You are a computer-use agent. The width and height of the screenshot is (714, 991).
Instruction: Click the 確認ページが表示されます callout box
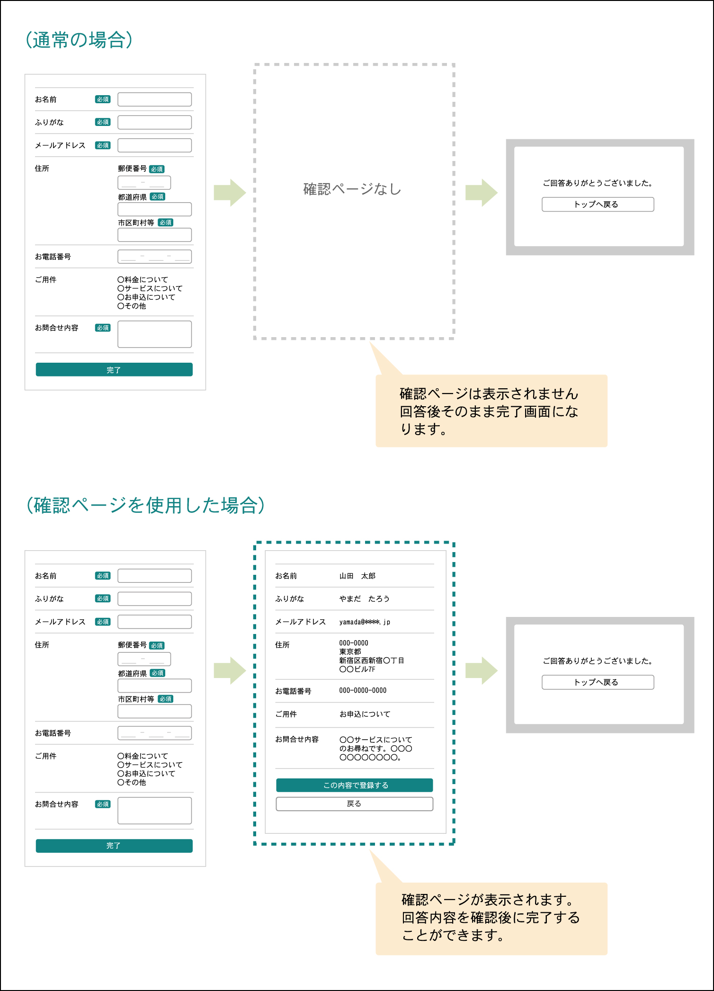[x=491, y=918]
